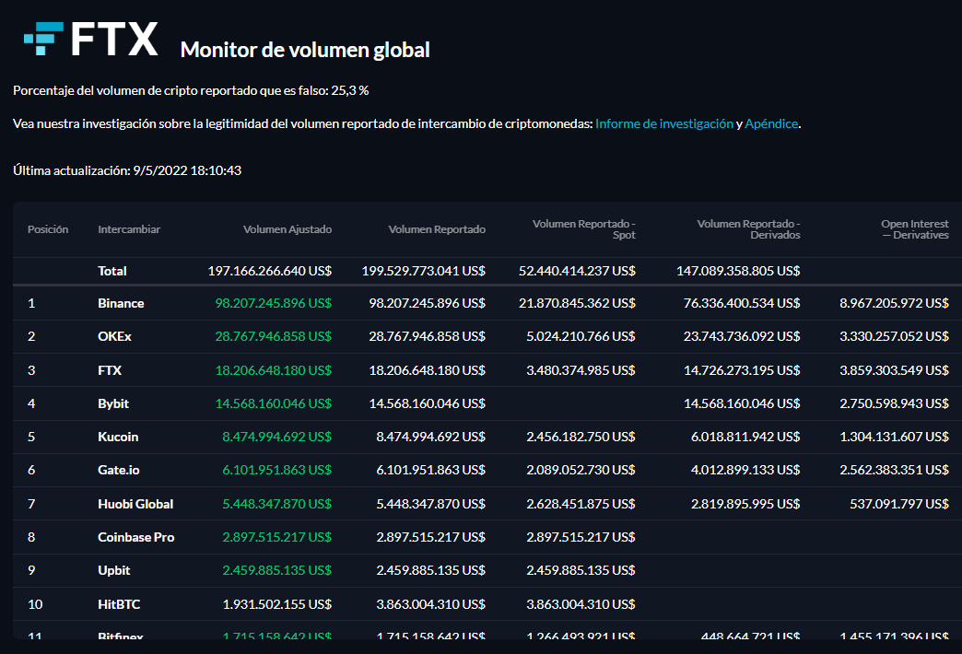This screenshot has height=654, width=962.
Task: Click Huobi Global open interest 537.091.797 US$
Action: pos(899,504)
